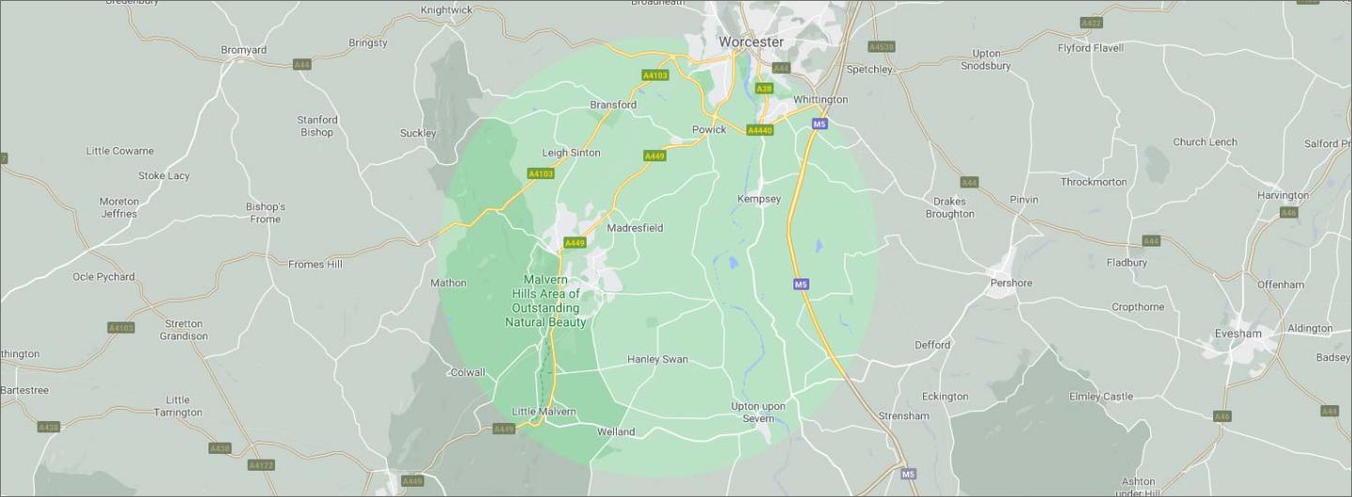Select the A422 road shield
The width and height of the screenshot is (1352, 497).
coord(1090,23)
